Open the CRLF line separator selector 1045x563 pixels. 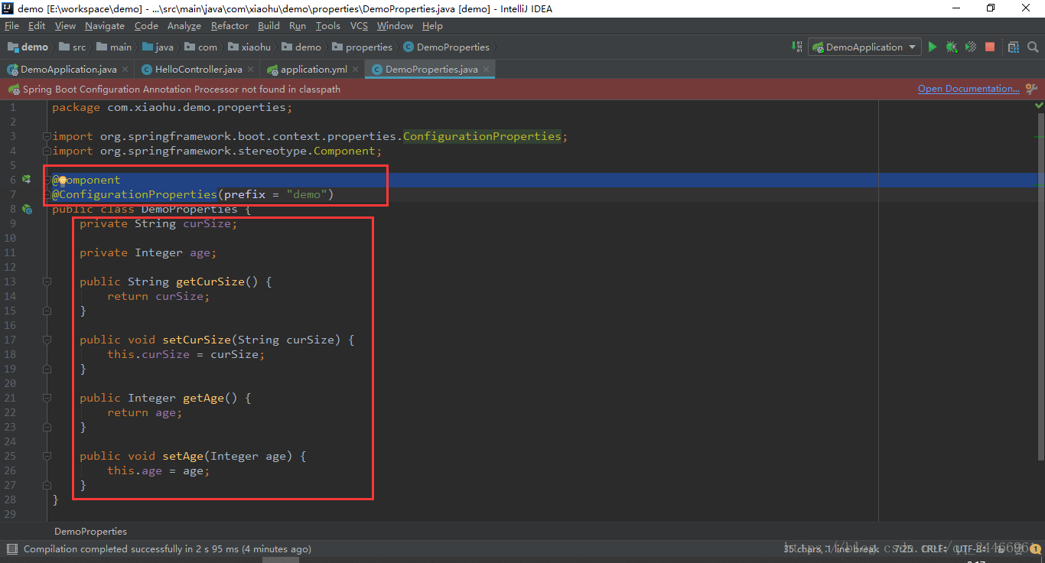933,548
